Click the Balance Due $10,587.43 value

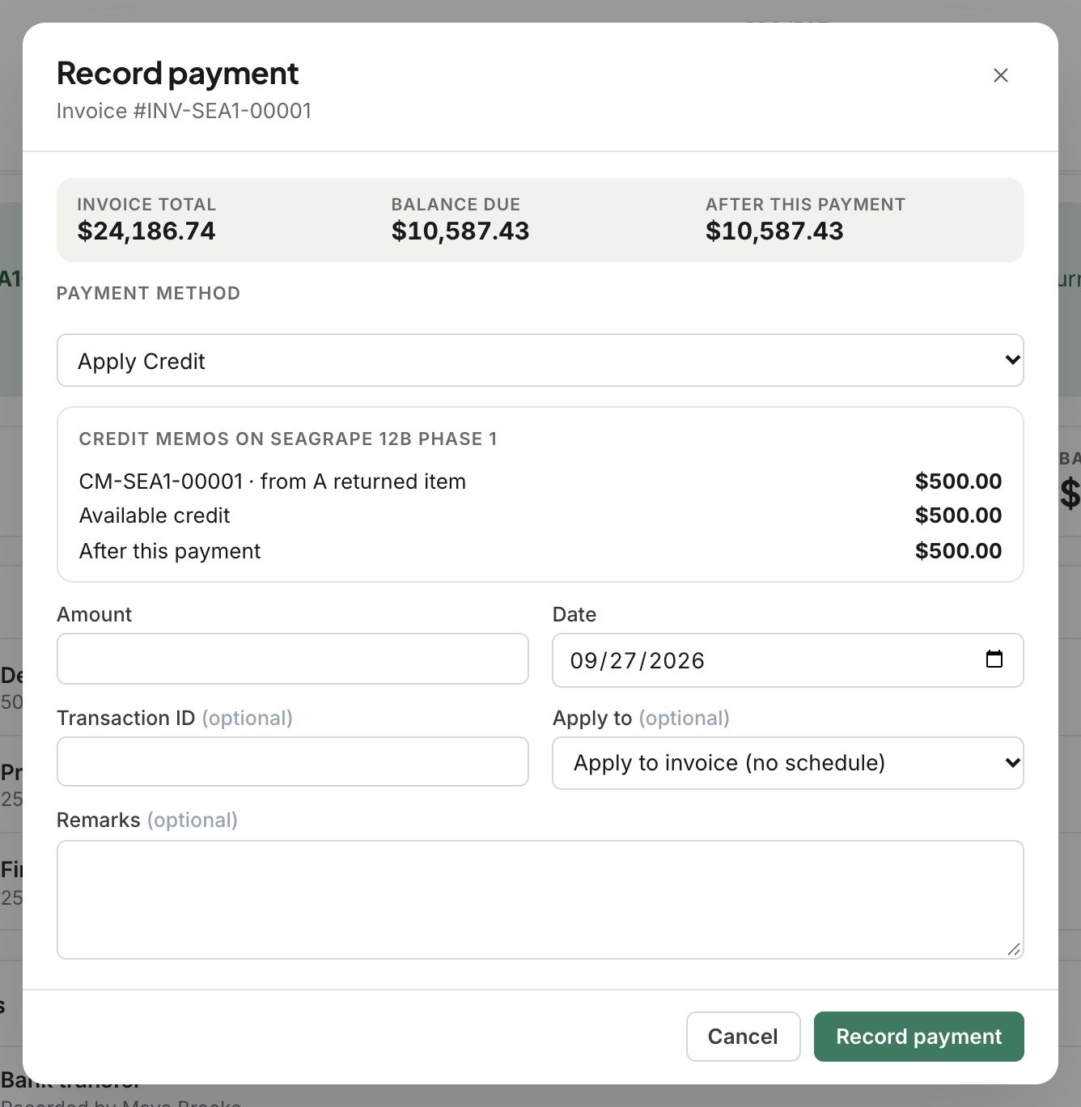pyautogui.click(x=460, y=231)
